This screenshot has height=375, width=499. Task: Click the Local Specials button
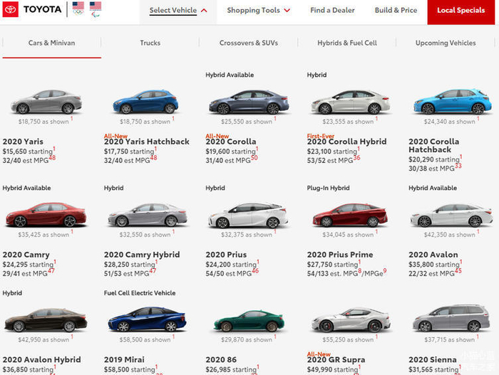coord(461,12)
